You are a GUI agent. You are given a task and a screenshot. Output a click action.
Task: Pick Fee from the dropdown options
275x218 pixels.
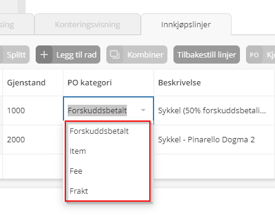tap(76, 171)
